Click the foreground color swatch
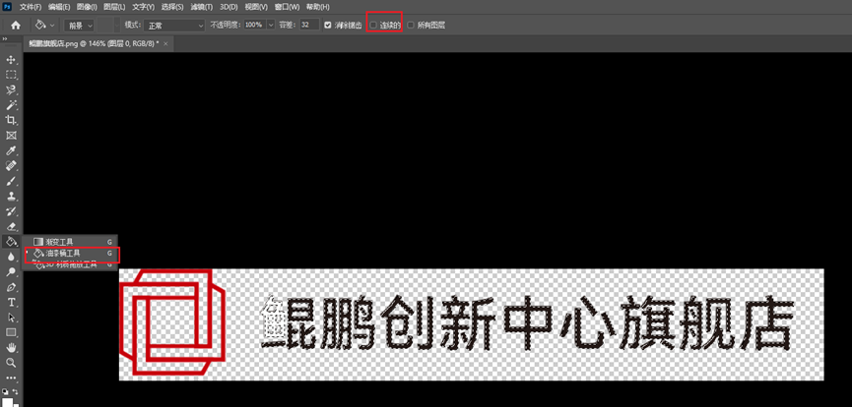 click(8, 402)
